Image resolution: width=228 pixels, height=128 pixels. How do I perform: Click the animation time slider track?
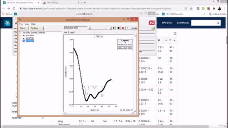point(100,28)
